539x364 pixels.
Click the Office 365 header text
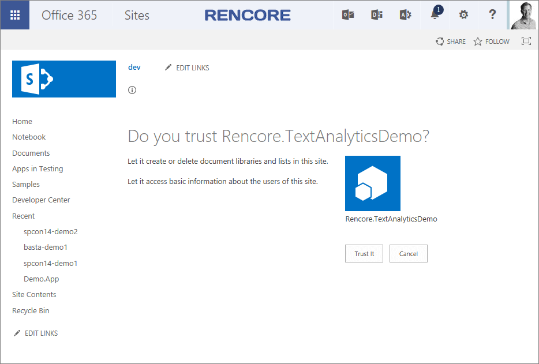pos(69,15)
